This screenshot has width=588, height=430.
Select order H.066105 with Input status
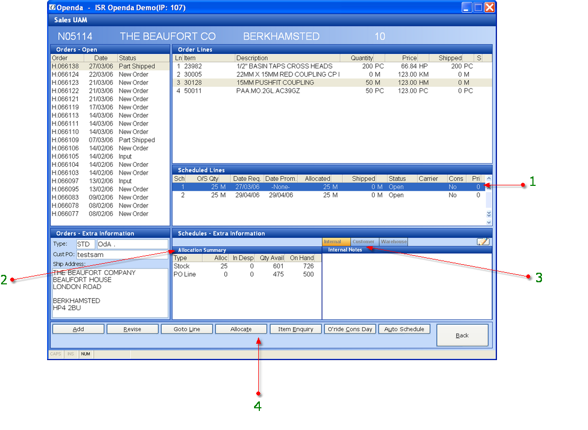coord(110,156)
